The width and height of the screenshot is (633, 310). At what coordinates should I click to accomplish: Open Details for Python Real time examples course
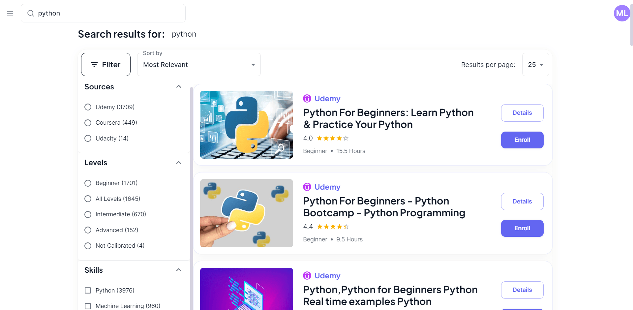pos(522,290)
